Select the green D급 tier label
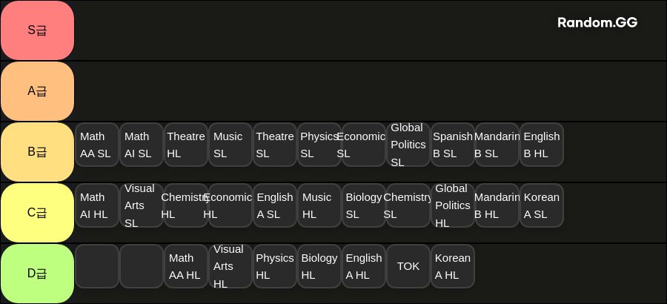 38,274
